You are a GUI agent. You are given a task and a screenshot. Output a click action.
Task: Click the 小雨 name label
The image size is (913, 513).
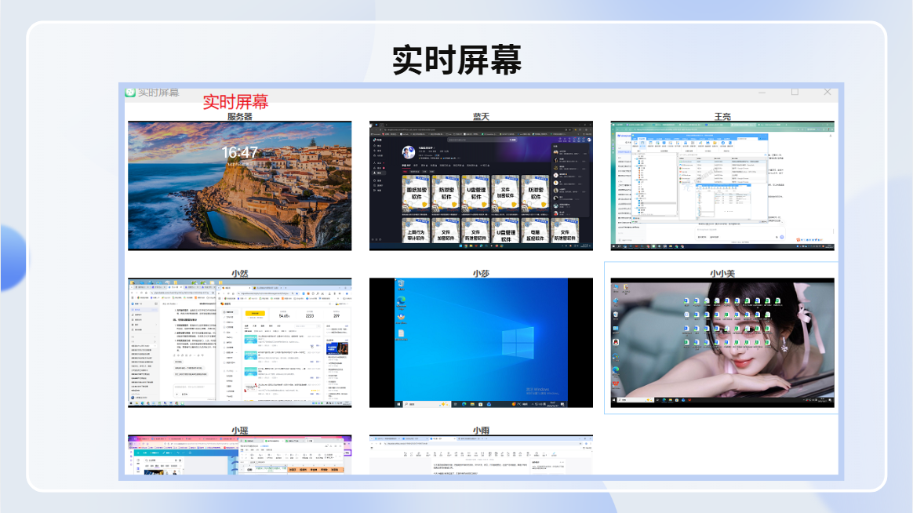[x=481, y=431]
